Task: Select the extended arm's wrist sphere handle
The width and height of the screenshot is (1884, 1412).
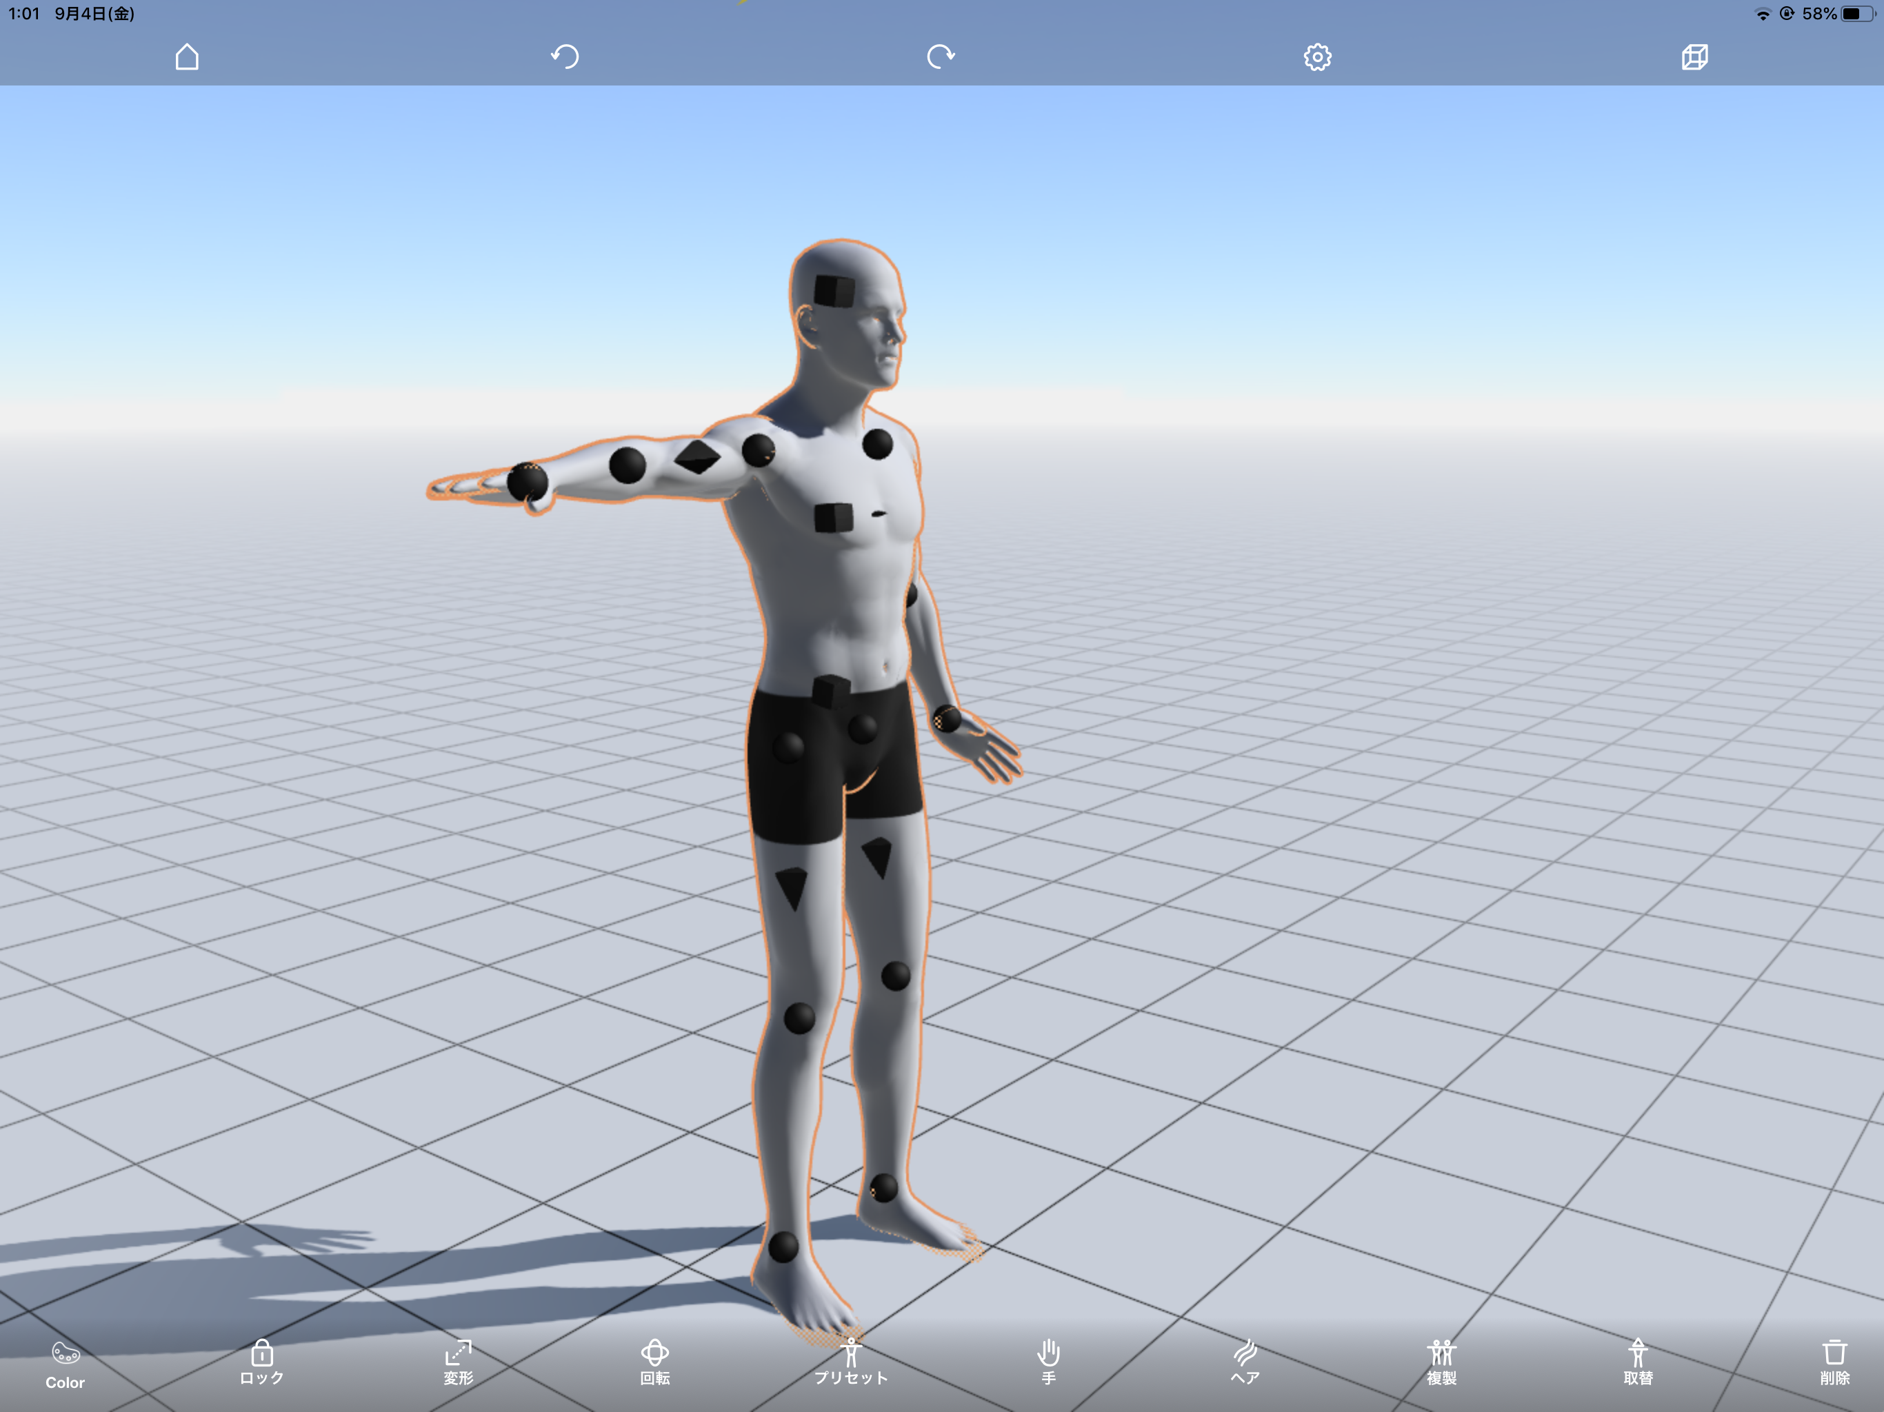Action: tap(528, 482)
